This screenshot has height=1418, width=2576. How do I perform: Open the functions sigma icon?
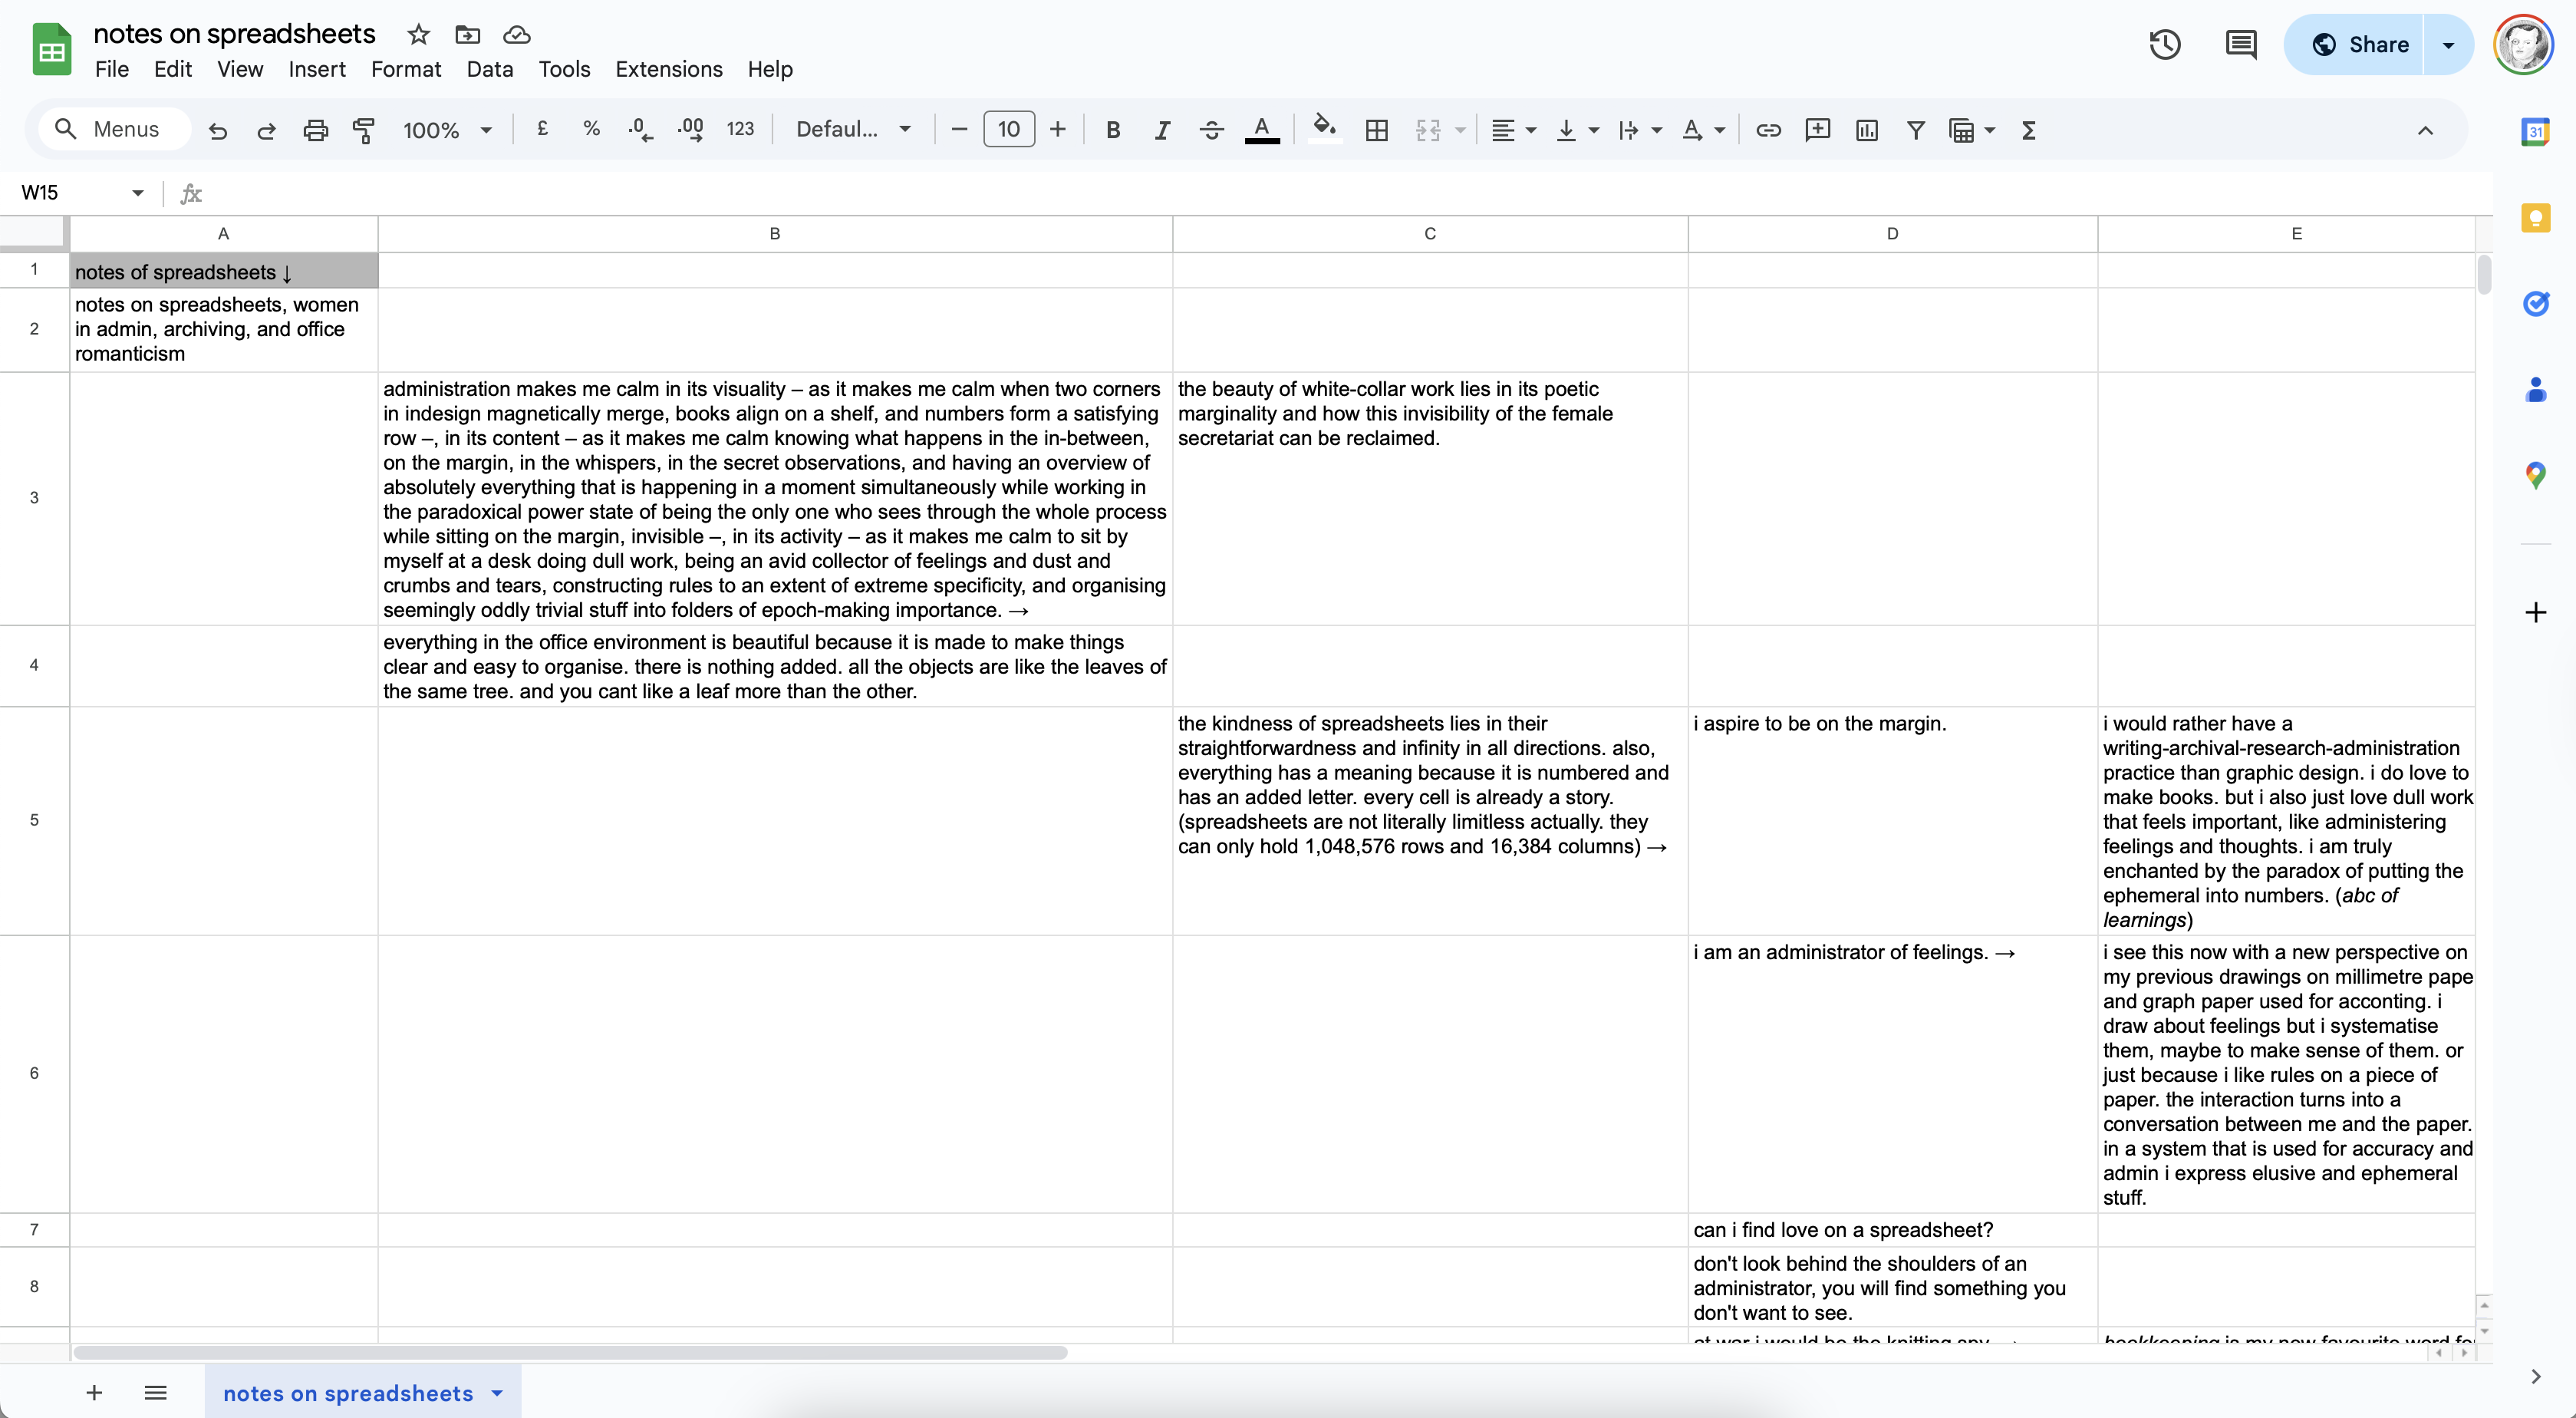(2028, 130)
